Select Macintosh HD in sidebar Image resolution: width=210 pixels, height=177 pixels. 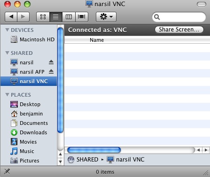pos(29,39)
